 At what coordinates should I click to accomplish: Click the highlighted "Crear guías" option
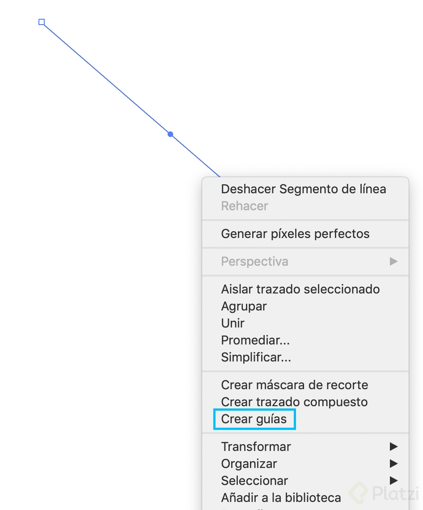pyautogui.click(x=254, y=419)
